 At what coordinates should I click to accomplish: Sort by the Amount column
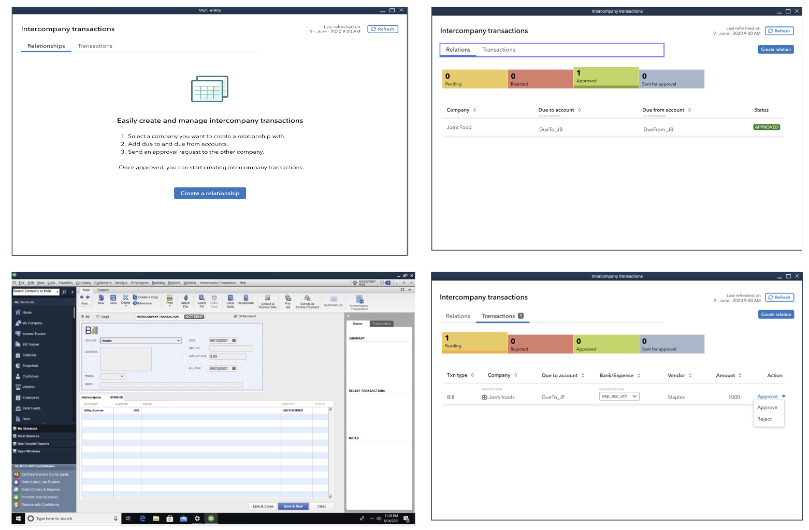729,375
